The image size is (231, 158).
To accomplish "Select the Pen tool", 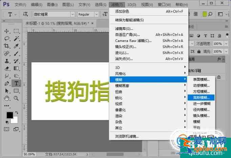I will [7, 83].
